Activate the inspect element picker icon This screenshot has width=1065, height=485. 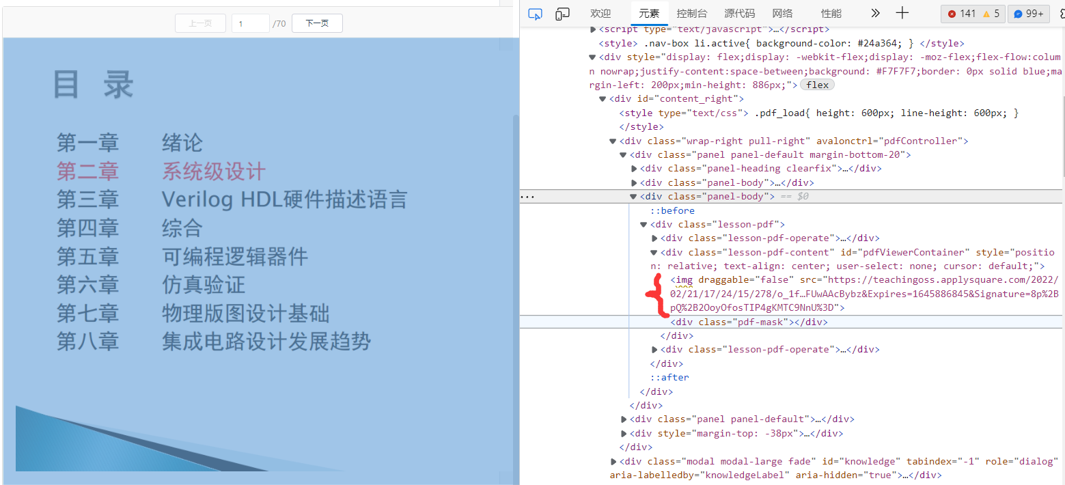pyautogui.click(x=535, y=14)
